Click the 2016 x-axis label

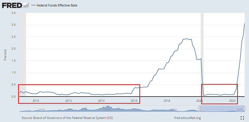134,100
